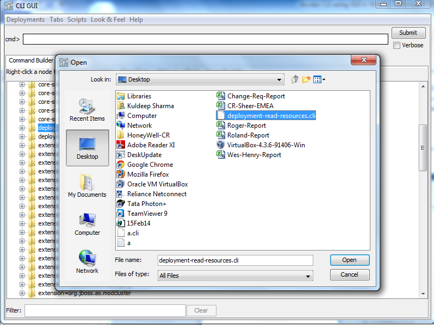This screenshot has height=325, width=434.
Task: Click the scrollbar up arrow
Action: click(423, 86)
